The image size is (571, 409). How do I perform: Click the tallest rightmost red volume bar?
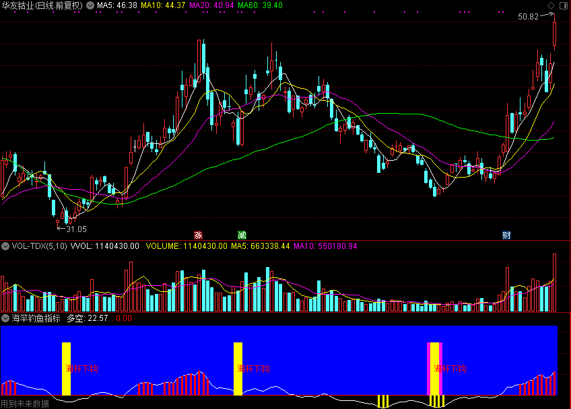click(555, 283)
